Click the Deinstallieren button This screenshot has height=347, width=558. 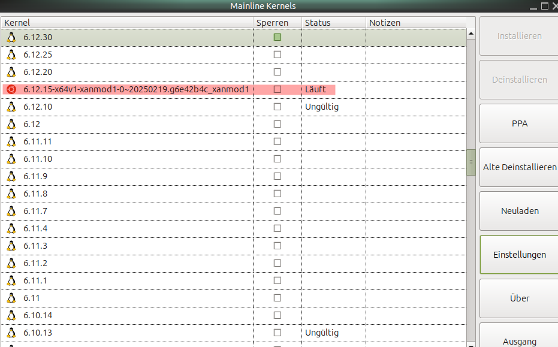(x=519, y=80)
